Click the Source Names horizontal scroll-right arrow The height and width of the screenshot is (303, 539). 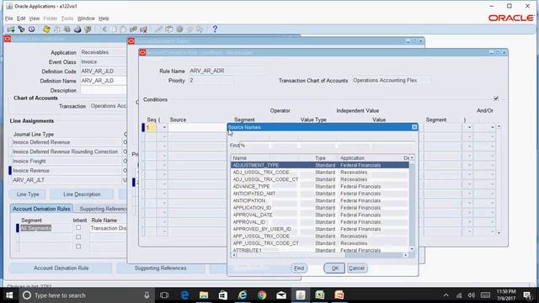click(406, 255)
